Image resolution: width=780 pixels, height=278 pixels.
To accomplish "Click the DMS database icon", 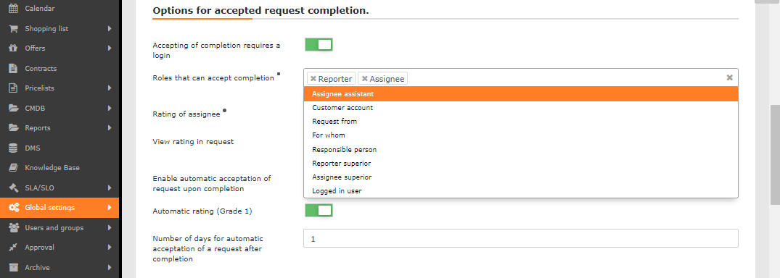I will click(x=14, y=148).
